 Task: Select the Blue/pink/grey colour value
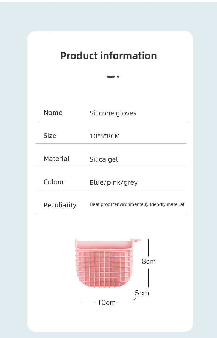[113, 182]
